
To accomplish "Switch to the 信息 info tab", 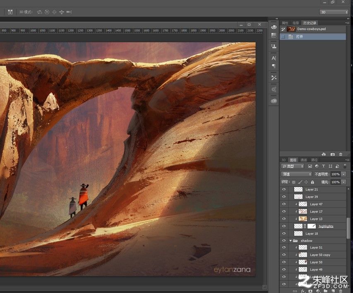I will pyautogui.click(x=295, y=23).
